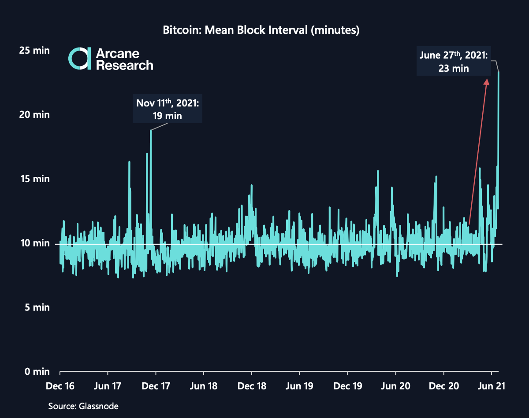This screenshot has width=529, height=418.
Task: Select the Source: Glassnode link
Action: [x=83, y=406]
